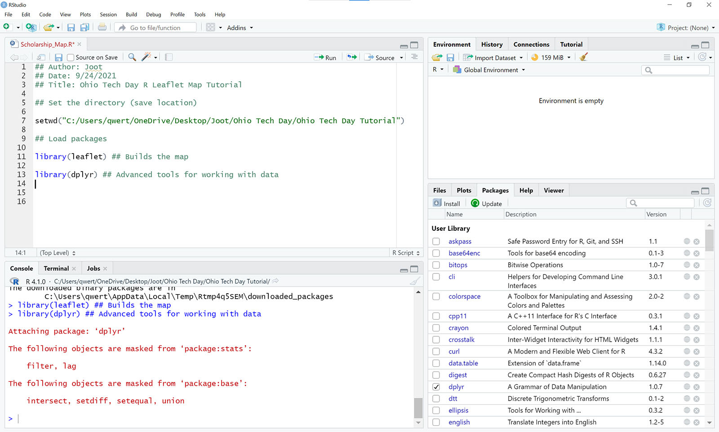This screenshot has width=719, height=432.
Task: Open the Tools menu
Action: (200, 14)
